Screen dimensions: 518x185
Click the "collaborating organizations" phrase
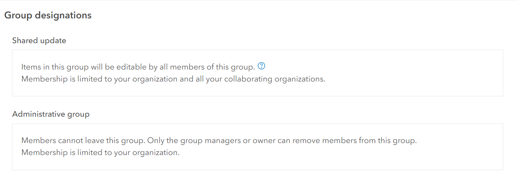[x=275, y=79]
